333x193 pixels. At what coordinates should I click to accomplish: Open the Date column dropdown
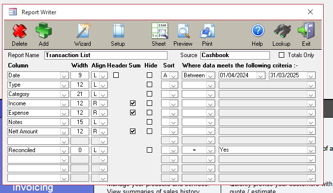[64, 76]
